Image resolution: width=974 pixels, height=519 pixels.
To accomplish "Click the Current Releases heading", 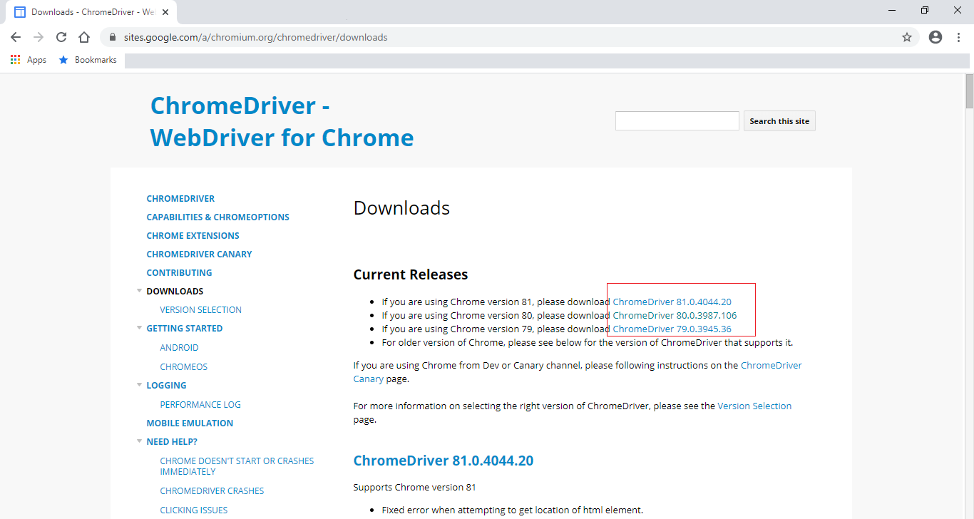I will click(x=411, y=274).
